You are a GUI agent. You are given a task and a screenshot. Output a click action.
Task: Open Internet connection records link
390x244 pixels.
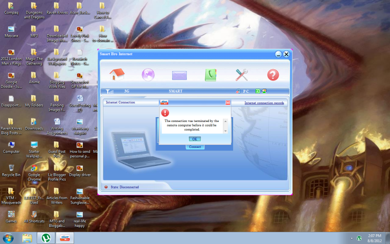pos(264,103)
